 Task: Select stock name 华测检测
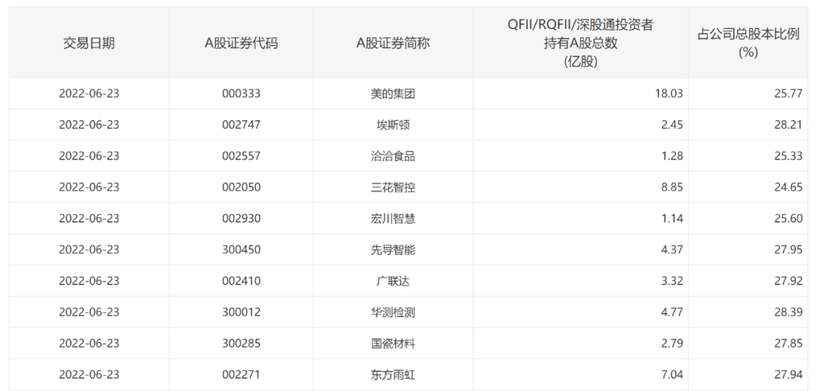tap(393, 312)
